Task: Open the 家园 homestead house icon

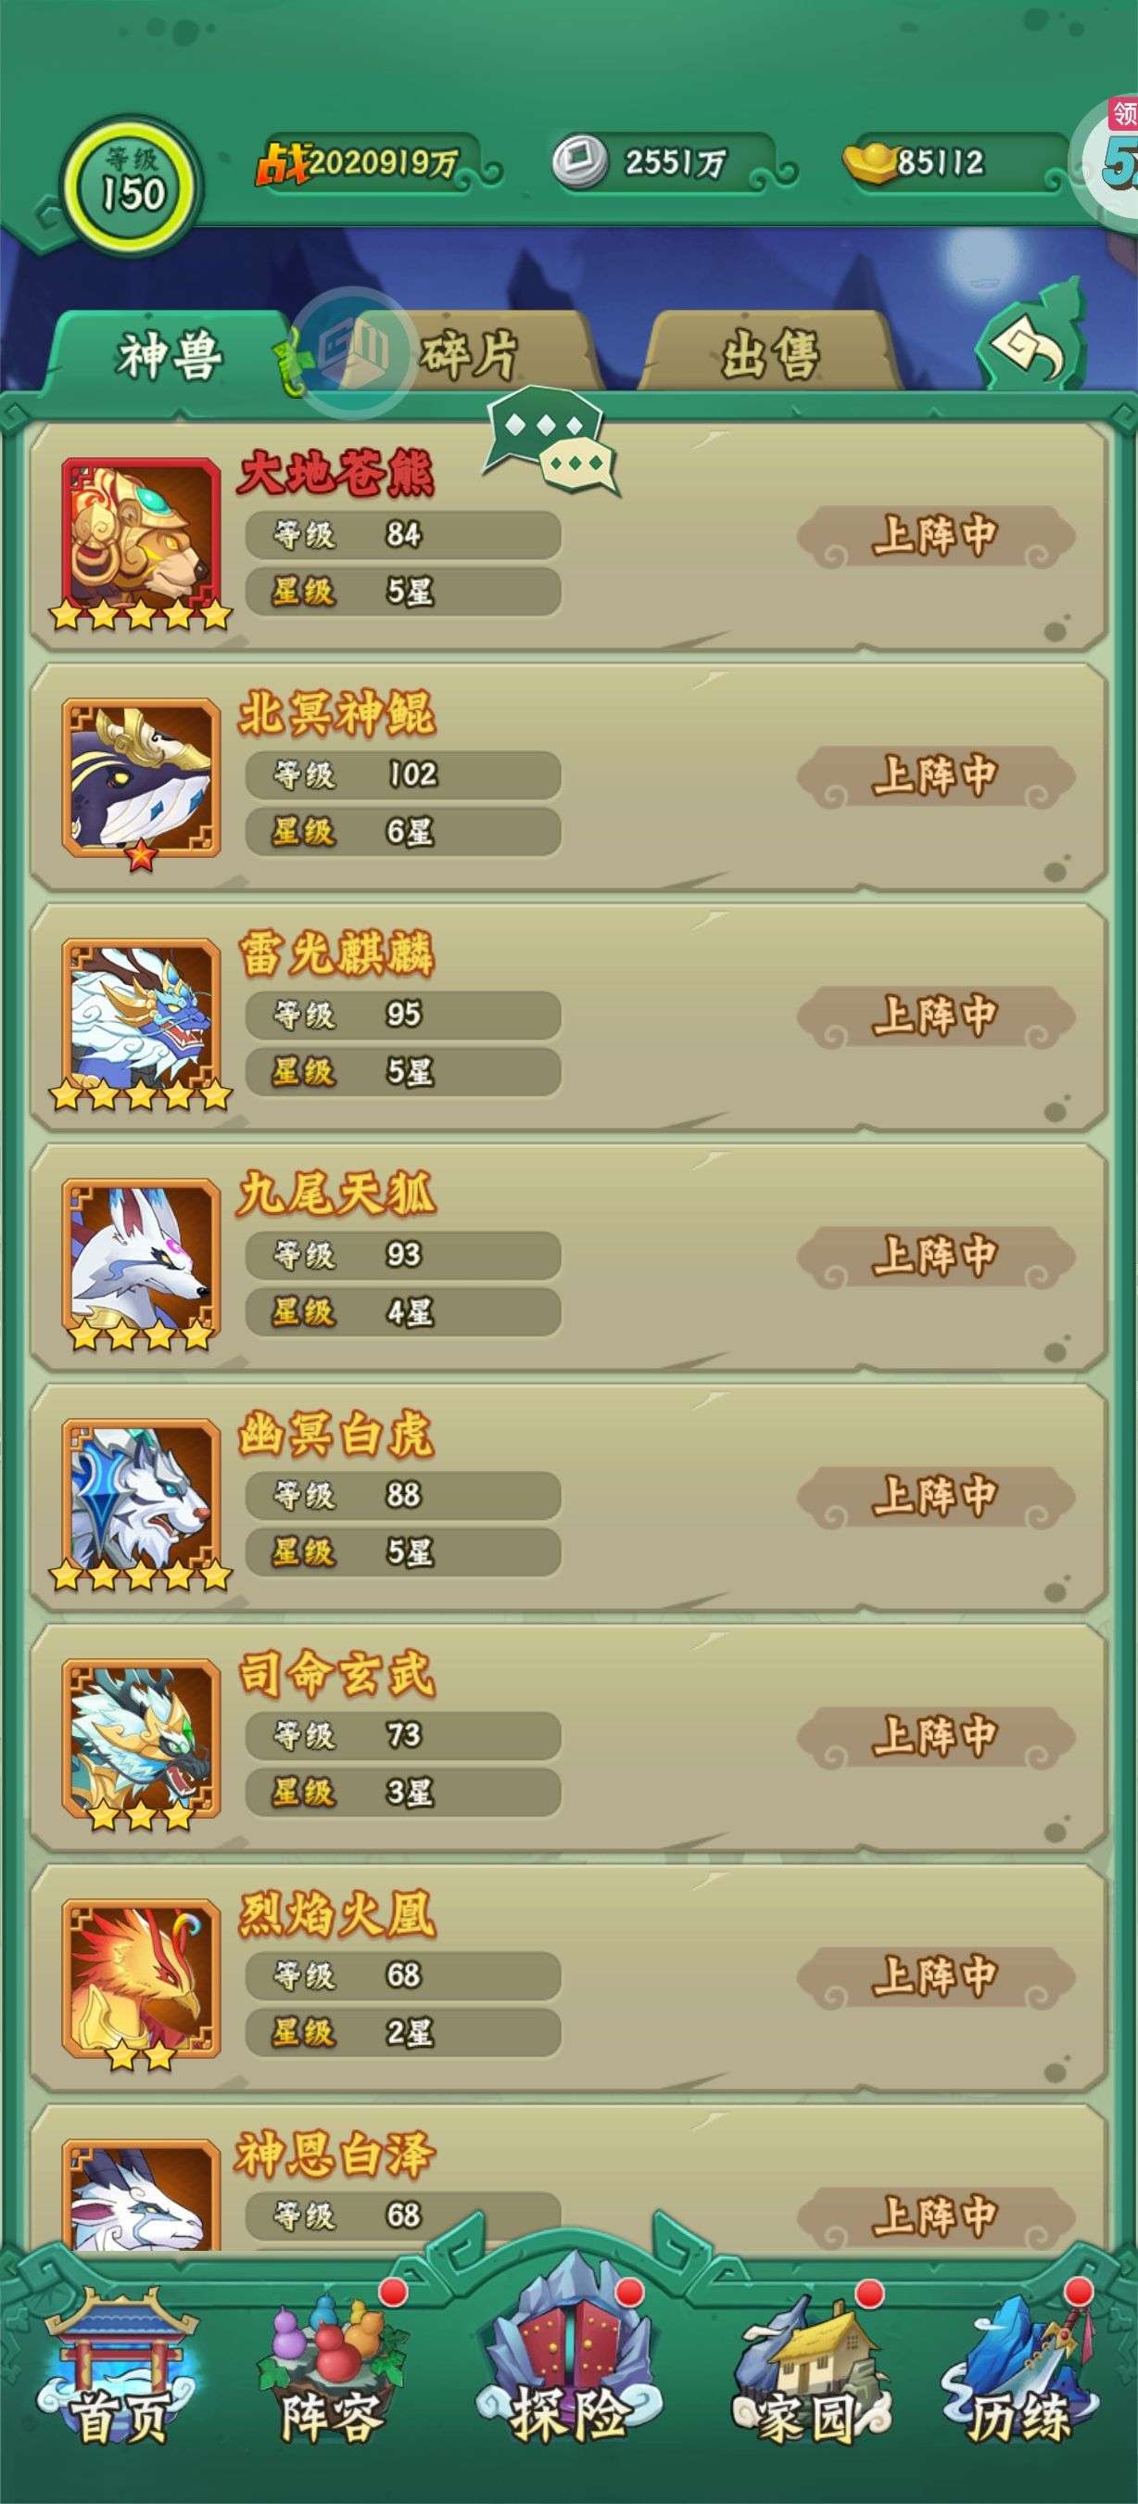Action: click(810, 2370)
